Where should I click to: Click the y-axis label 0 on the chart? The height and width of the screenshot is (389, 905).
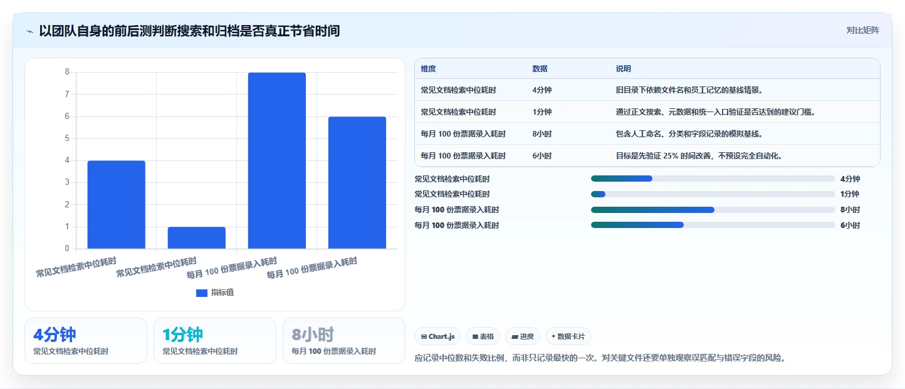(x=67, y=249)
